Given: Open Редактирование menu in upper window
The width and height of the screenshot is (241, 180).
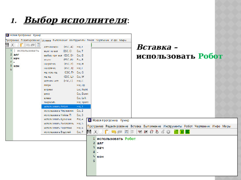Looking at the screenshot, I should [31, 40].
